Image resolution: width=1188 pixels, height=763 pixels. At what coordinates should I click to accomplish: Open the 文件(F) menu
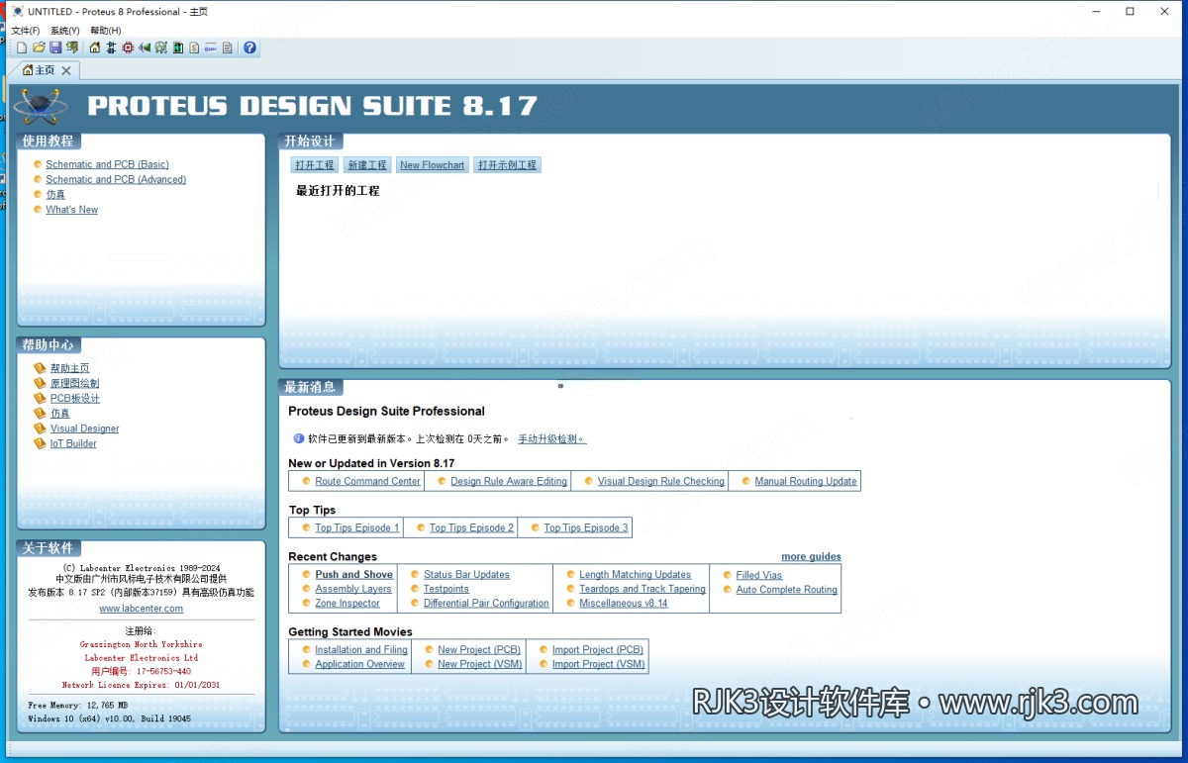(25, 31)
